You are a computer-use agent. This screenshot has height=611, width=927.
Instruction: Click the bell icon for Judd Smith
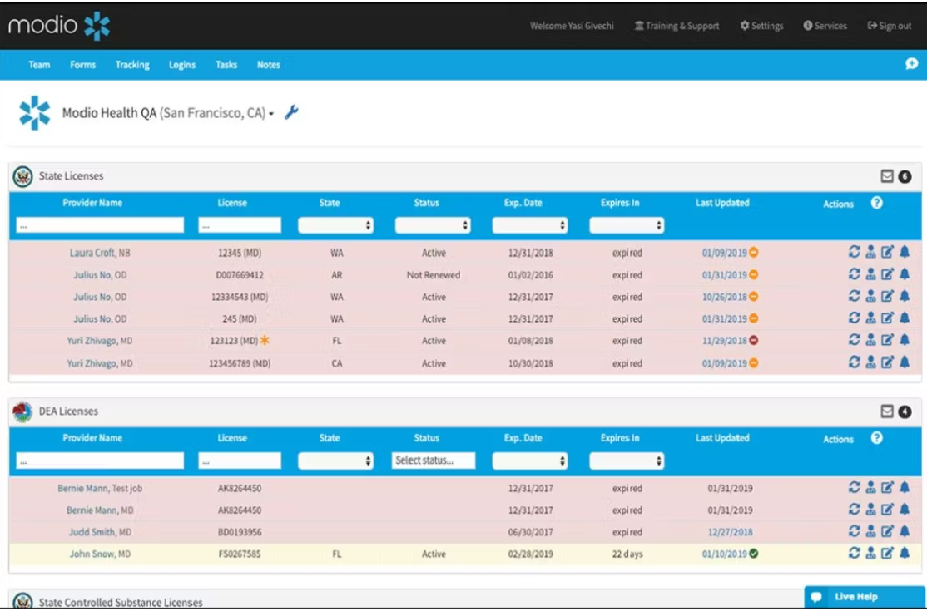click(x=905, y=531)
